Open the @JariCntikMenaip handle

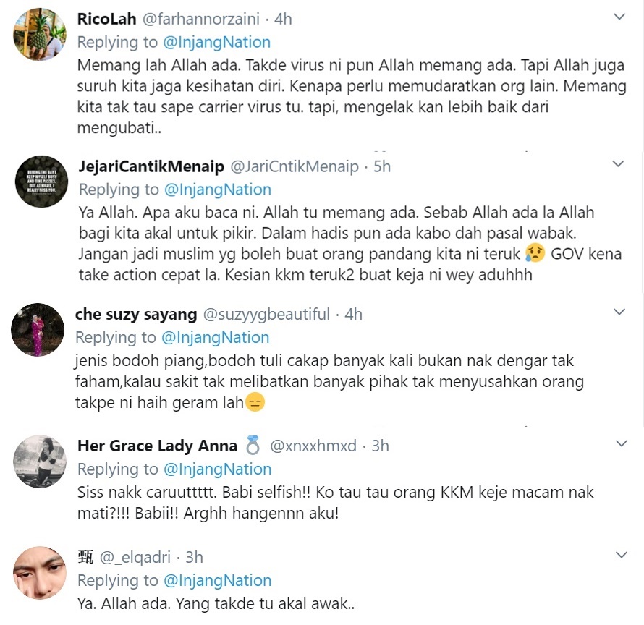tap(295, 166)
